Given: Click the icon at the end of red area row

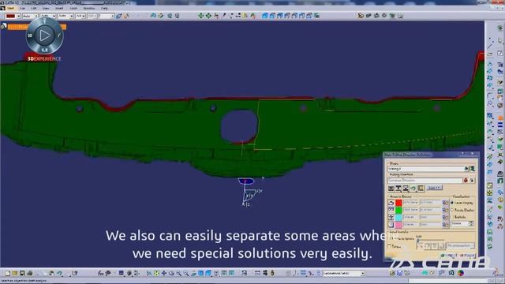Looking at the screenshot, I should [x=445, y=203].
